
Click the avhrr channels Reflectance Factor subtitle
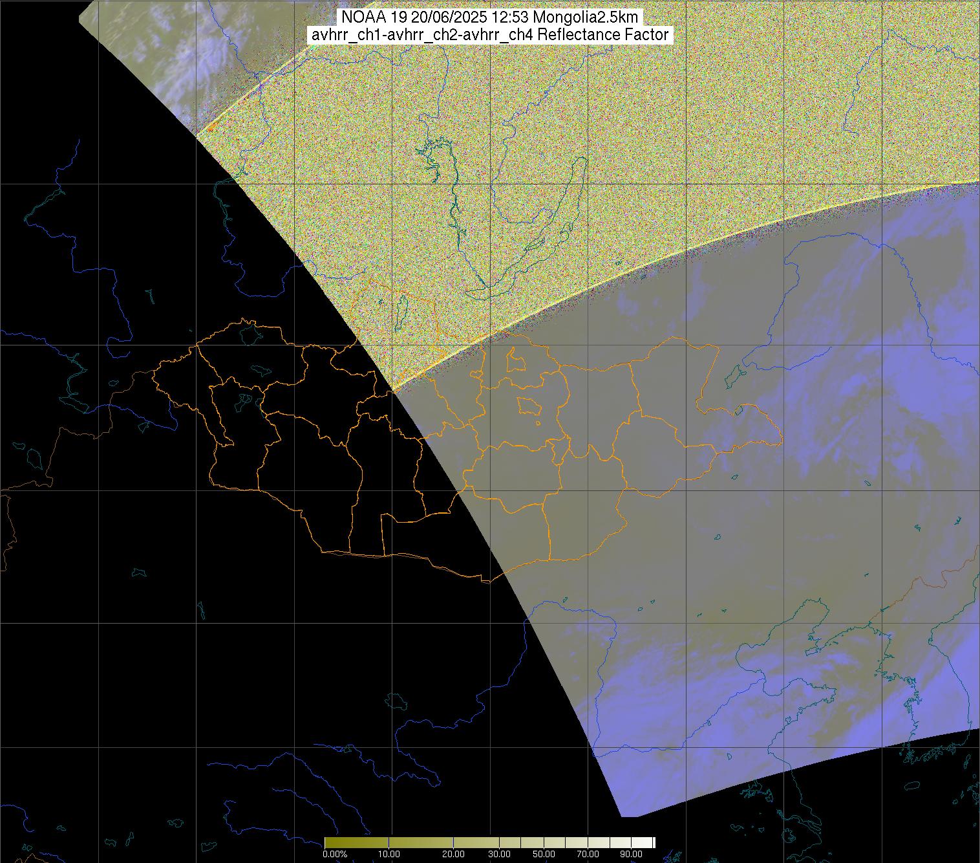490,35
